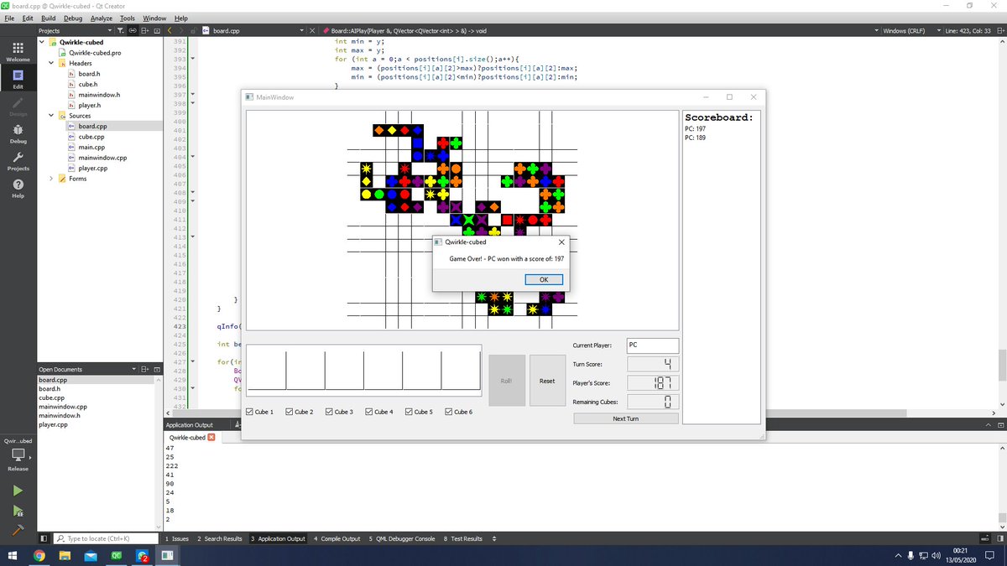This screenshot has width=1007, height=566.
Task: Open Google Chrome from taskbar
Action: point(39,556)
